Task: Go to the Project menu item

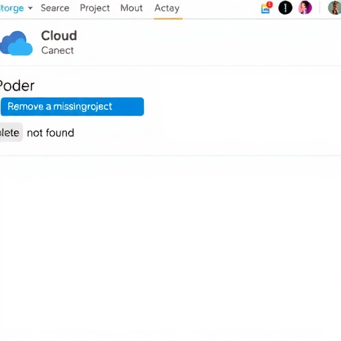Action: (x=95, y=8)
